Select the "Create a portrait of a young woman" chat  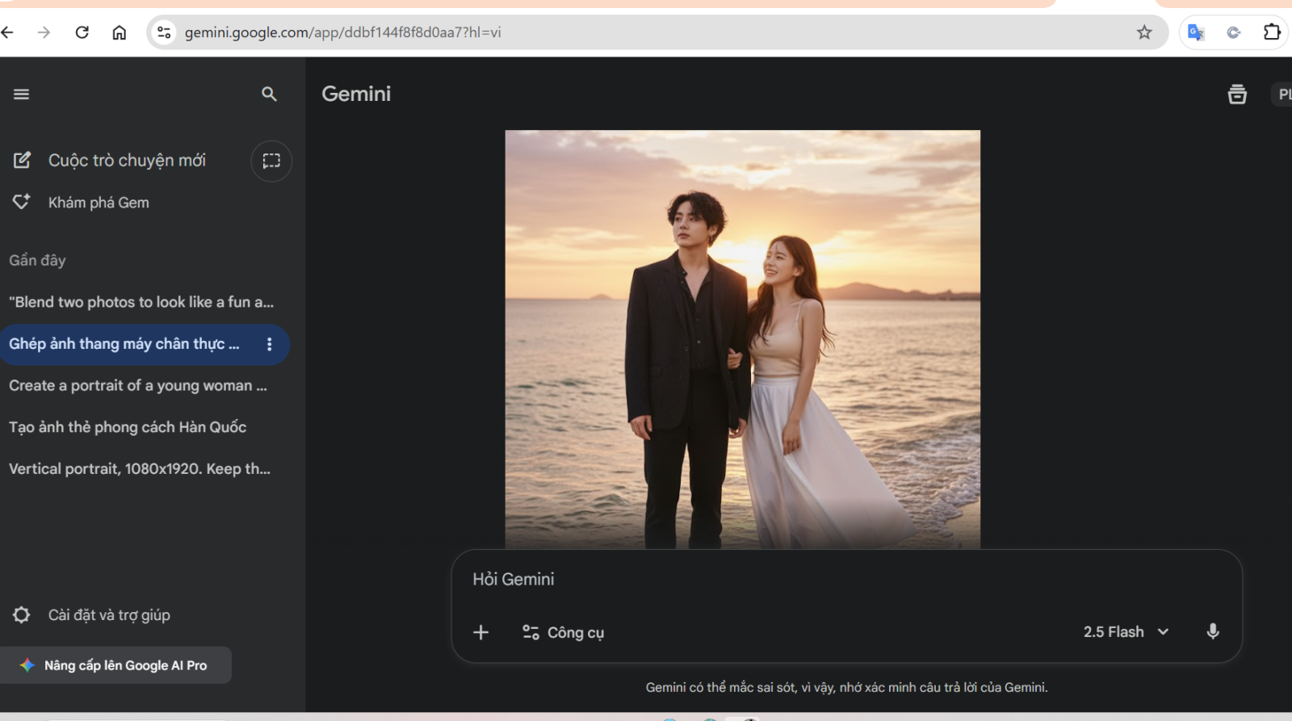tap(138, 386)
